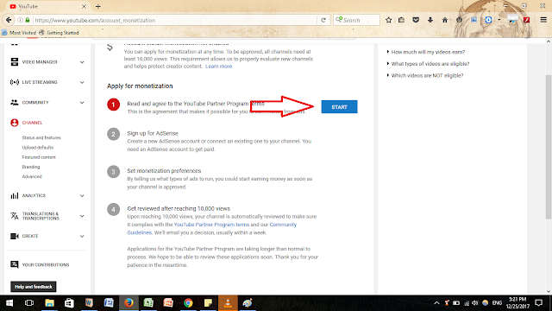Click the Create camera icon
The height and width of the screenshot is (311, 552).
(x=15, y=236)
